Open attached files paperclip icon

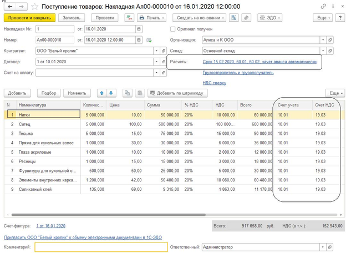[x=246, y=18]
